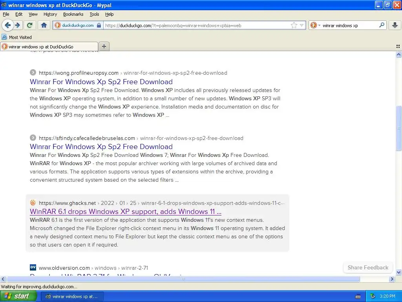Click the sftindy.cafecalledebruselas.com result URL
The height and width of the screenshot is (302, 402).
pos(141,138)
